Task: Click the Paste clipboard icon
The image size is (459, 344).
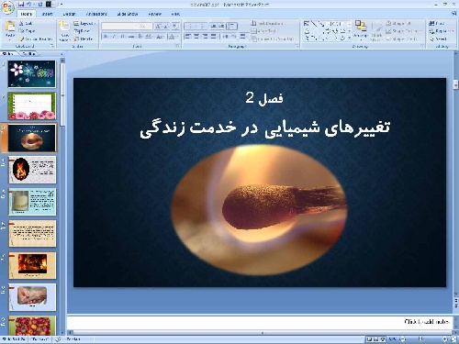Action: 10,27
